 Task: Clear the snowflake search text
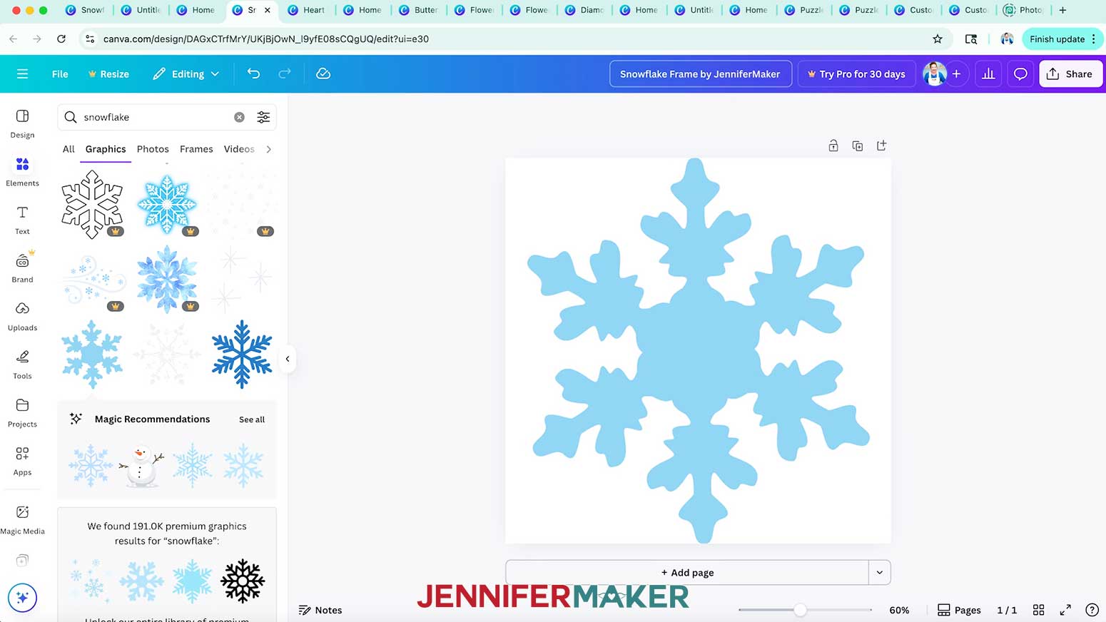point(239,117)
